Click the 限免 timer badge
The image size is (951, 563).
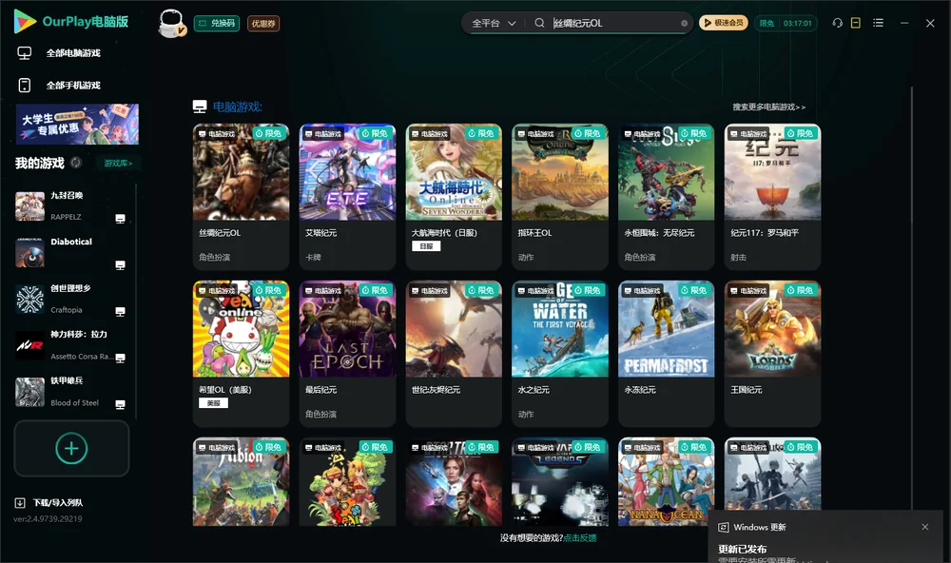point(786,23)
